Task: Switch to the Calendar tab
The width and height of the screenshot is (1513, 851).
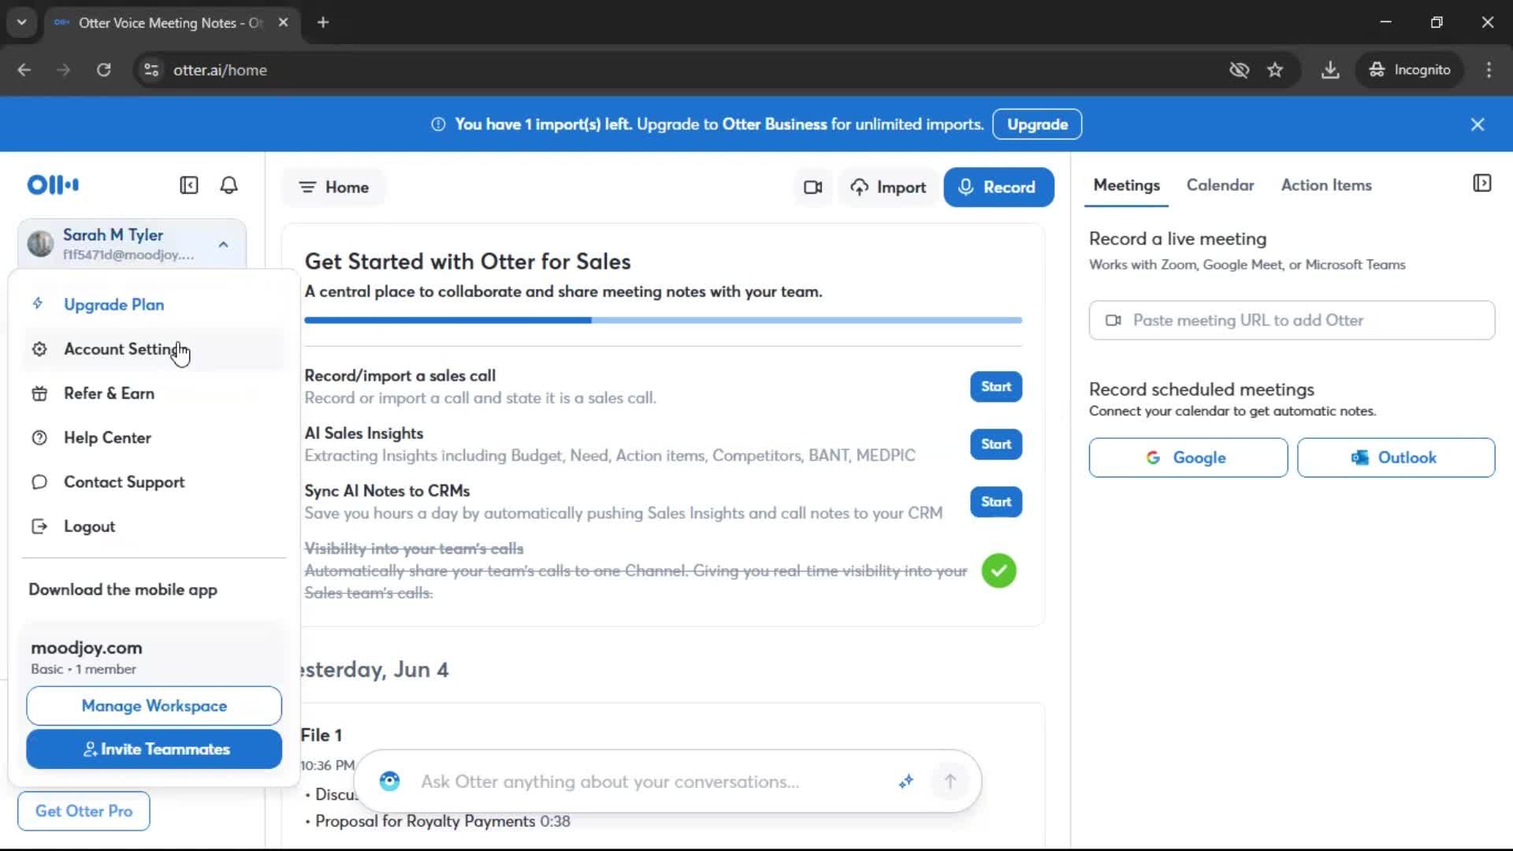Action: pyautogui.click(x=1220, y=185)
